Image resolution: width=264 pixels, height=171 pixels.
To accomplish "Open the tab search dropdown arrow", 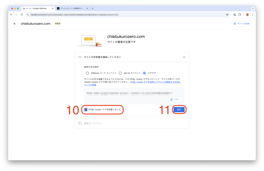I will [253, 9].
